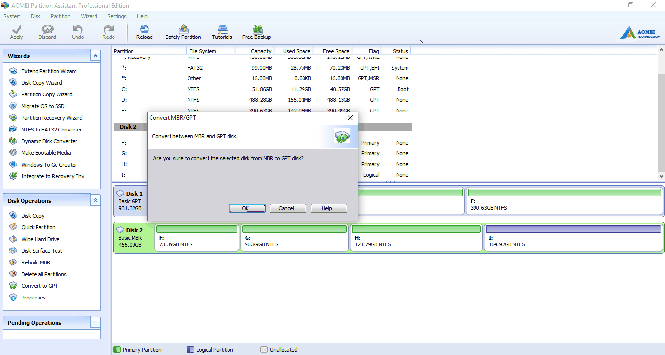Click the Migrate OS to SSD icon

(13, 106)
